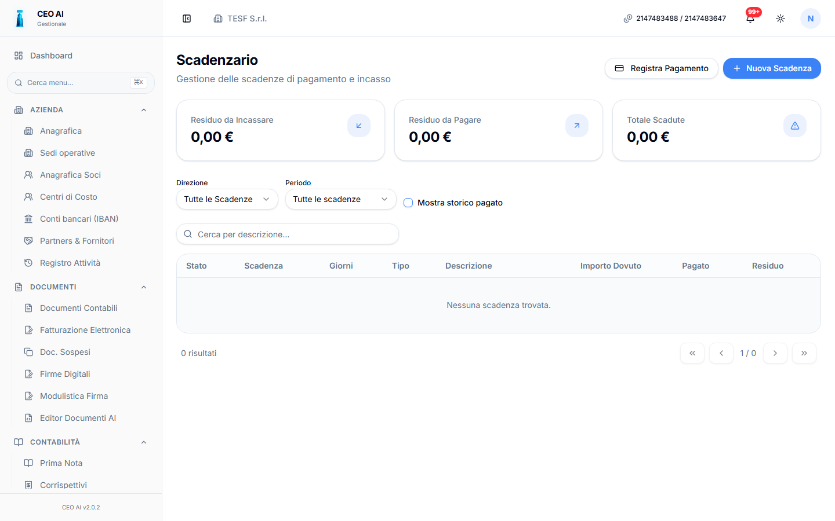Open Sedi operative page
The height and width of the screenshot is (521, 835).
pos(85,153)
